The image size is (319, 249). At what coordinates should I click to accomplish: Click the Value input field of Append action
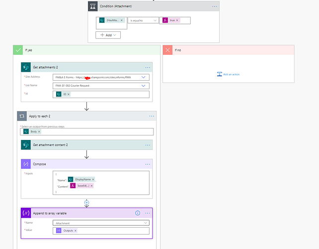tap(101, 231)
